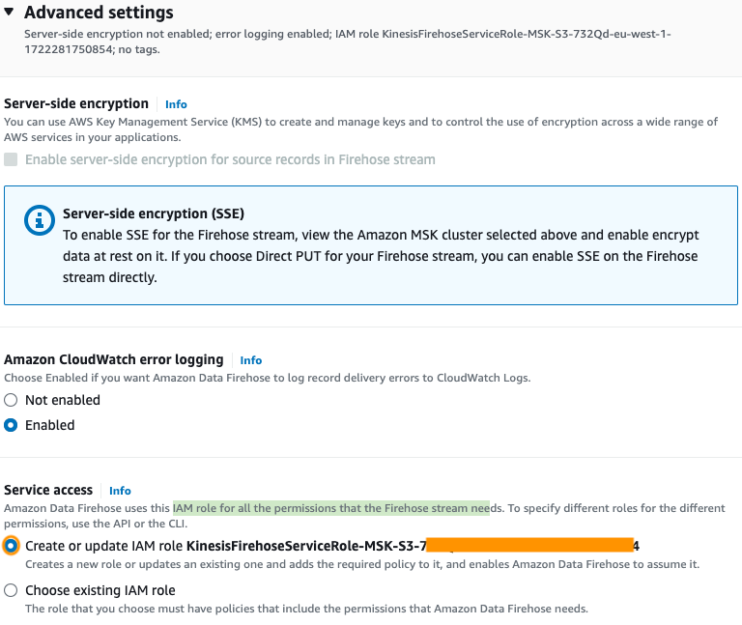Collapse the Advanced settings triangle
742x625 pixels.
click(x=10, y=14)
